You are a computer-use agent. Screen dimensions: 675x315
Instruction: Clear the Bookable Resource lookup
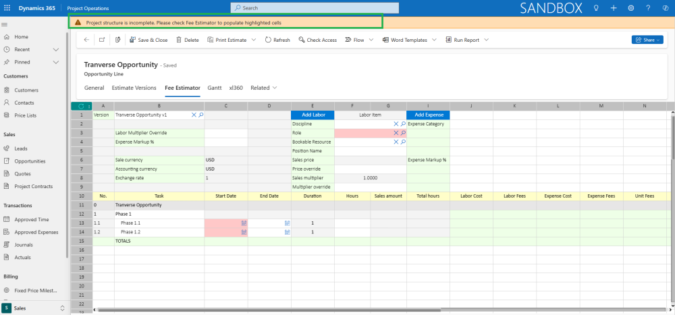coord(396,142)
